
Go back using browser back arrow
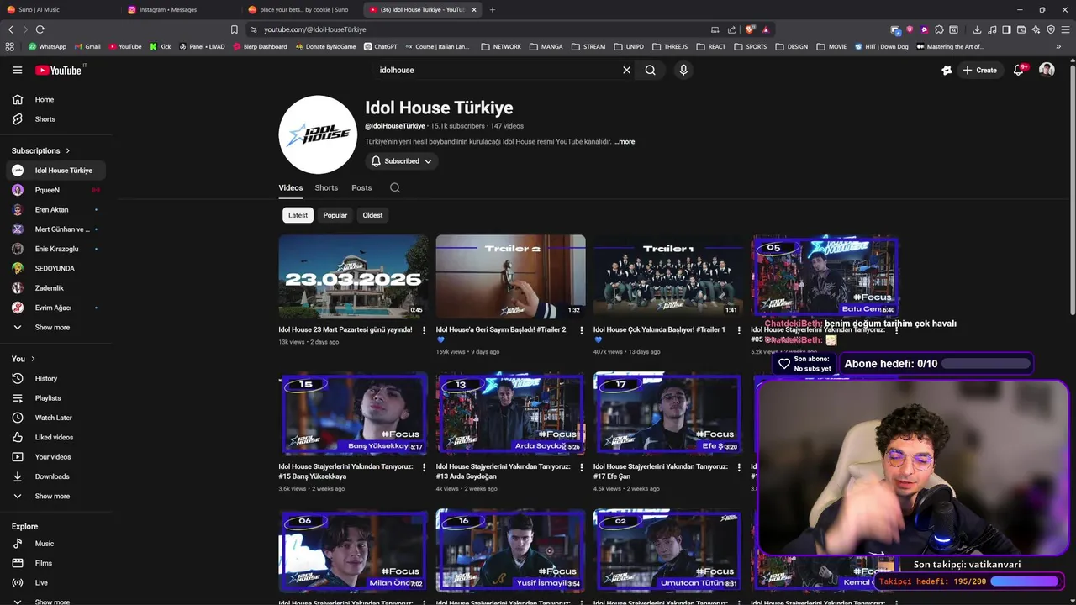coord(10,29)
